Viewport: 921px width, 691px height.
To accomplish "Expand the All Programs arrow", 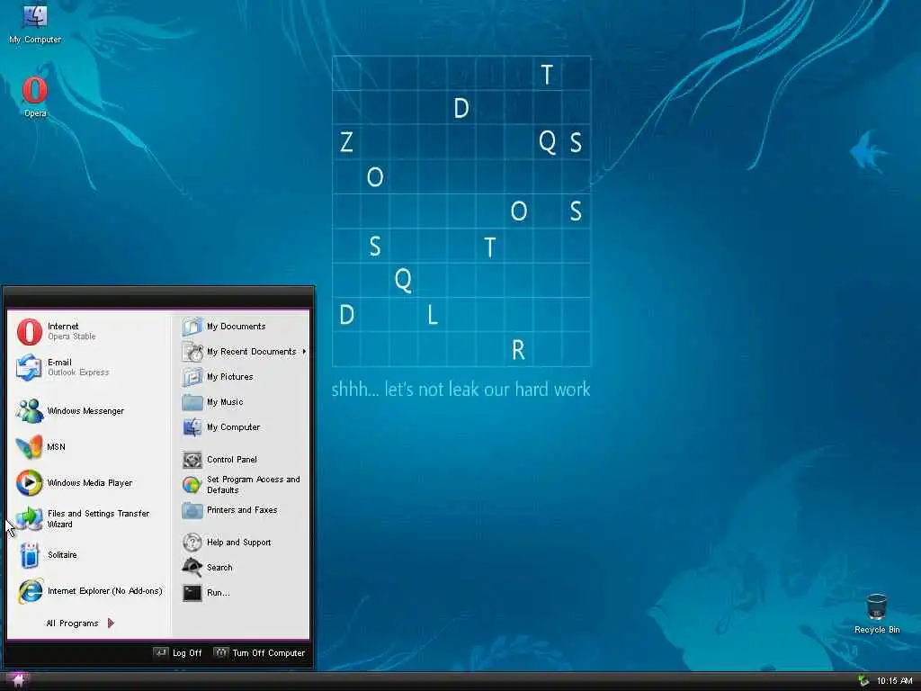I will 111,623.
